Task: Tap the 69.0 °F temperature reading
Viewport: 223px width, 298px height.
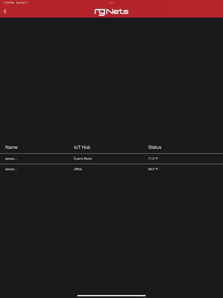Action: coord(153,169)
